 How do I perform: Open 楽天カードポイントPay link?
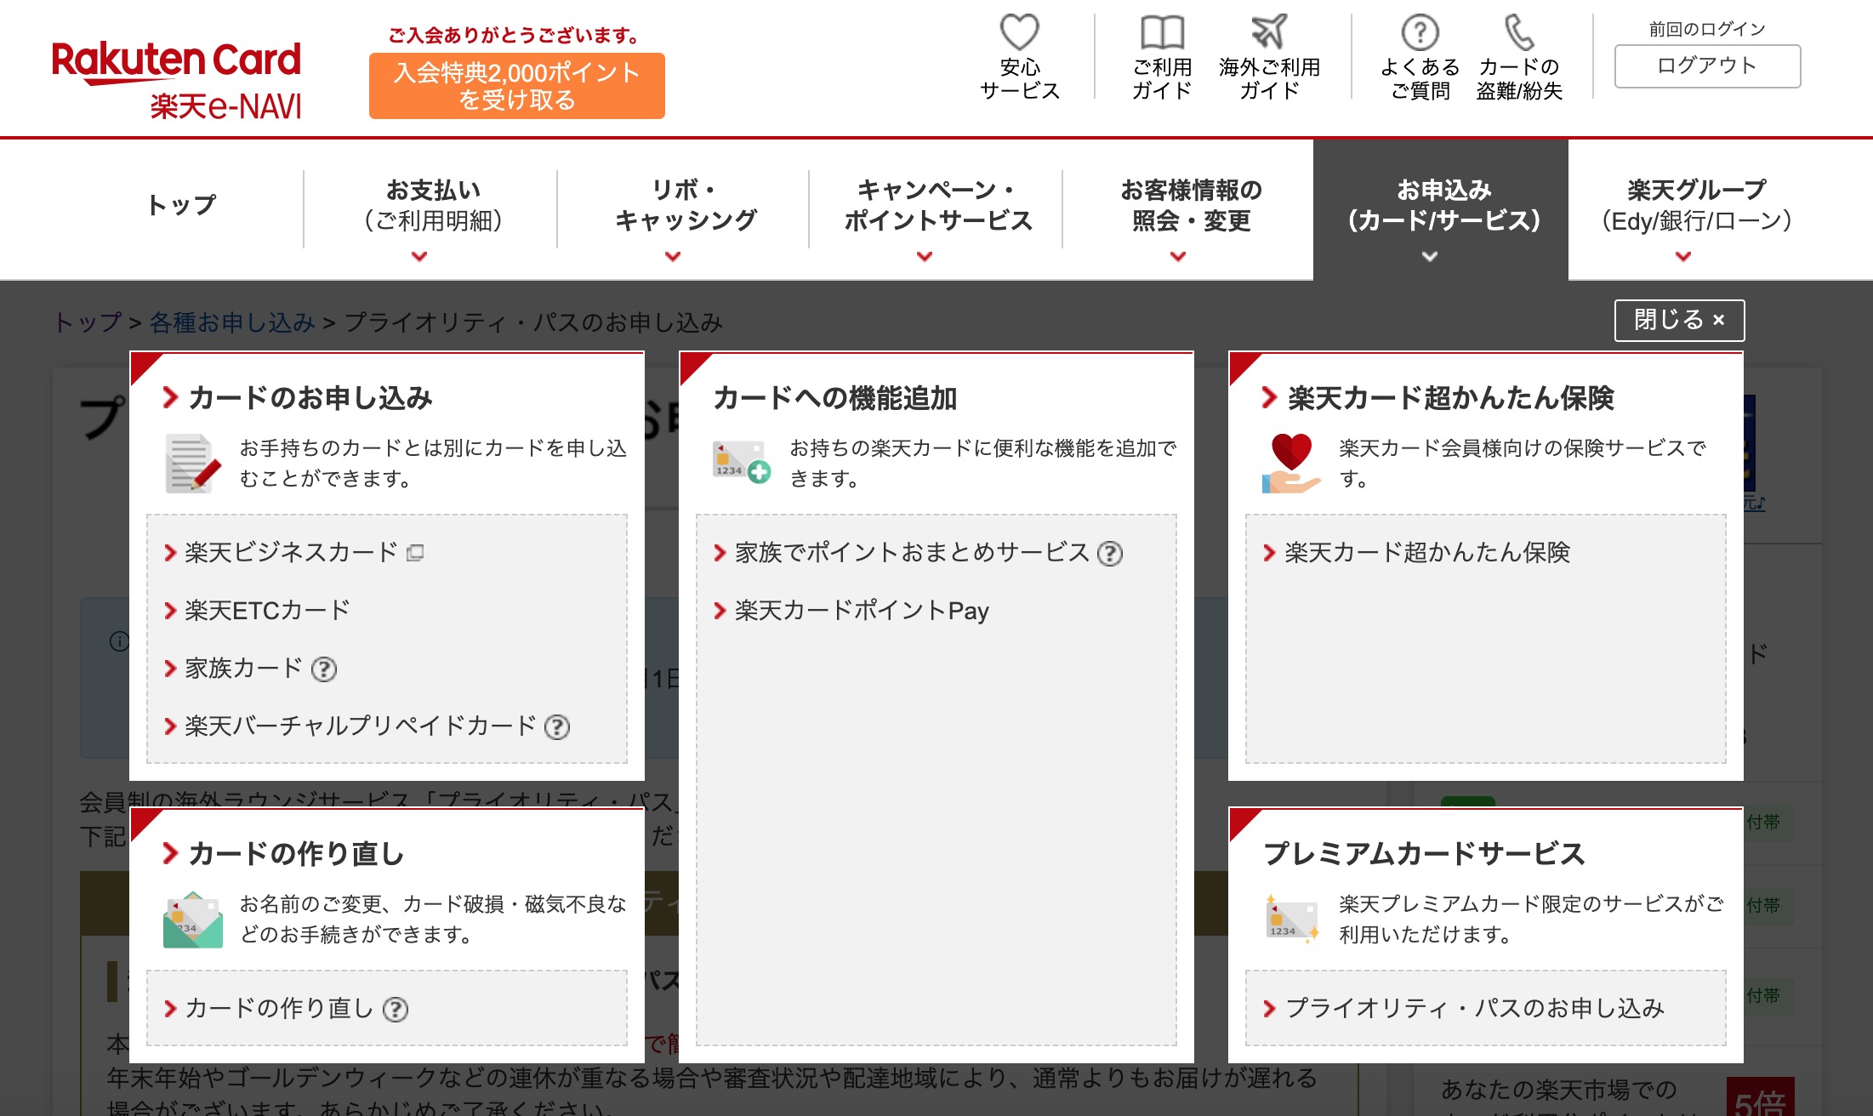(x=862, y=611)
